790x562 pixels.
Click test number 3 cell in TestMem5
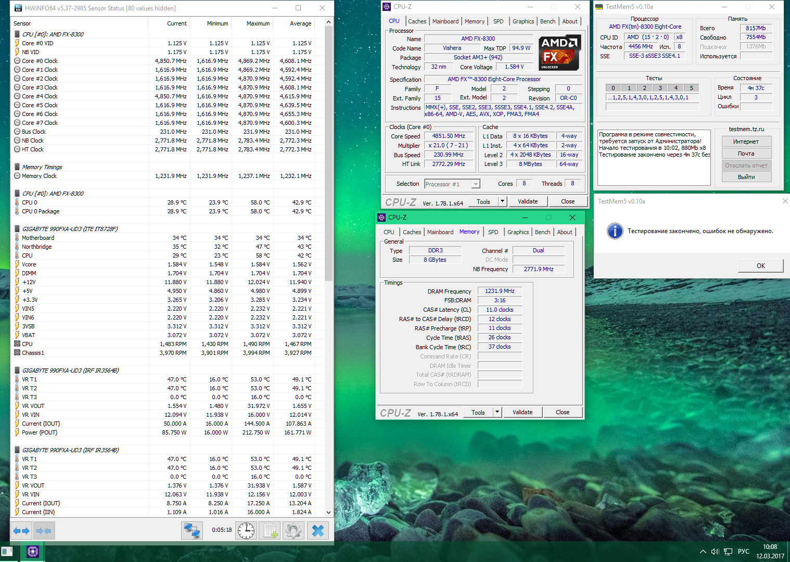(x=660, y=88)
